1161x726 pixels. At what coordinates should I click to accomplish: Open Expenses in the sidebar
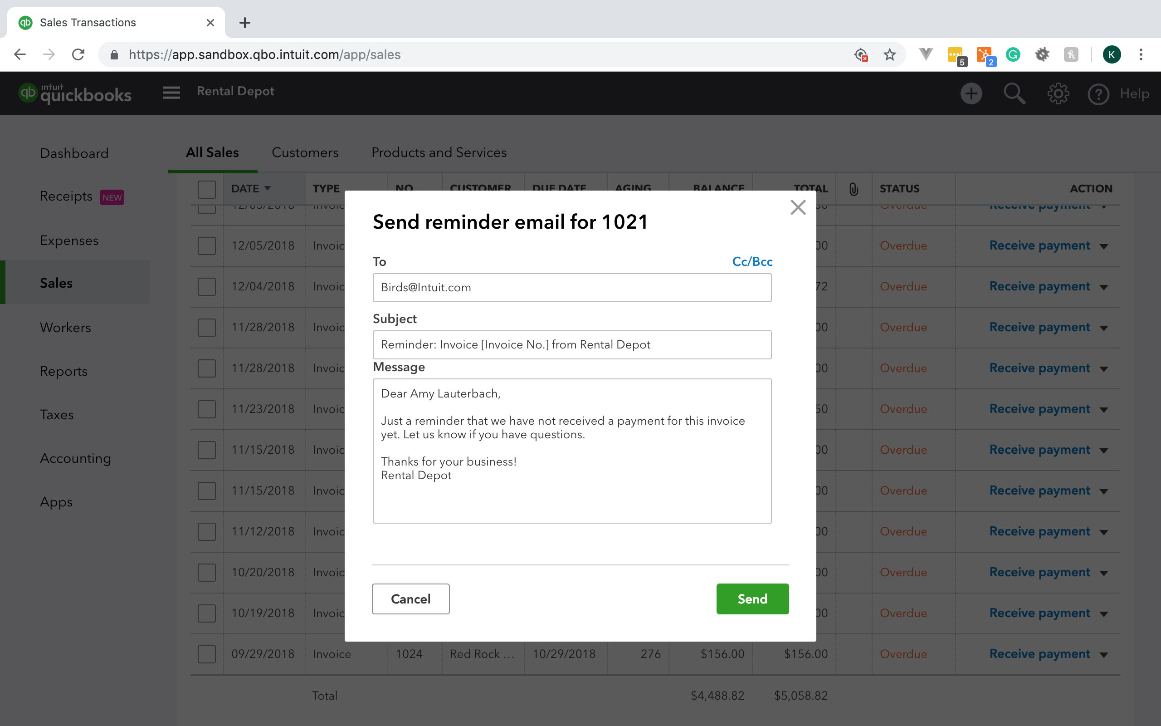point(69,240)
